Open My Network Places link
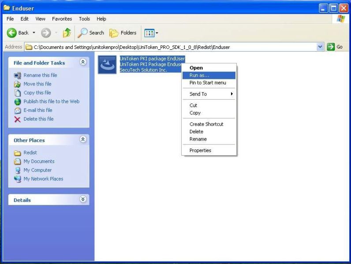The image size is (351, 264). pyautogui.click(x=43, y=179)
